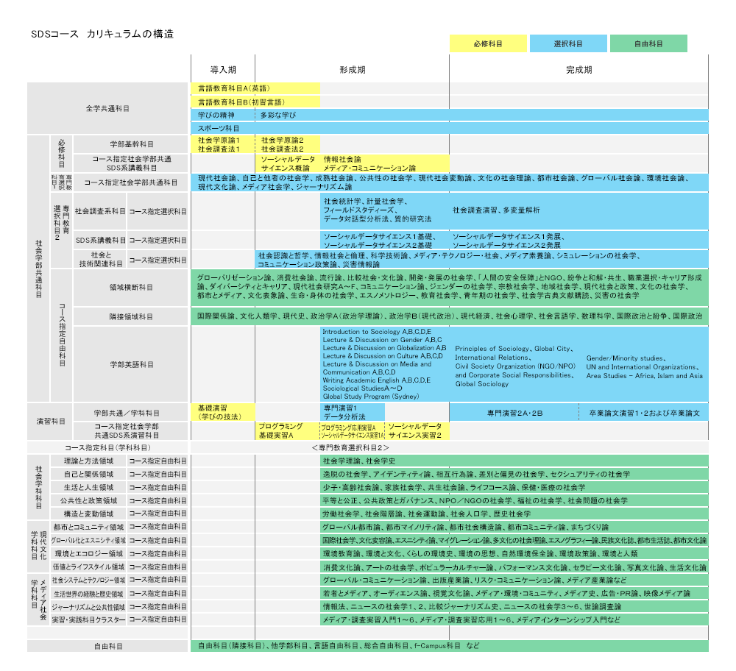Click the <専門教育選択科目2> heading

point(350,447)
